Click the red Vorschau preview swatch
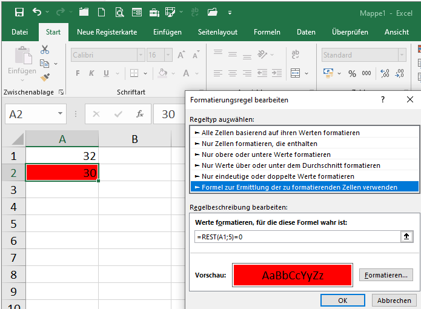 pos(292,275)
